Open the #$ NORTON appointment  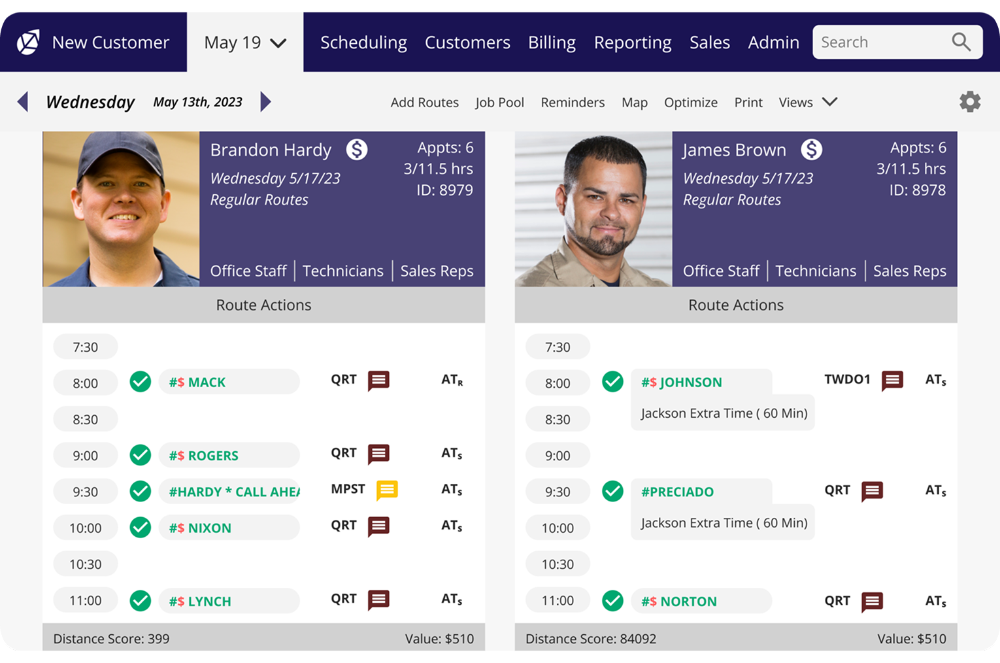(x=701, y=601)
